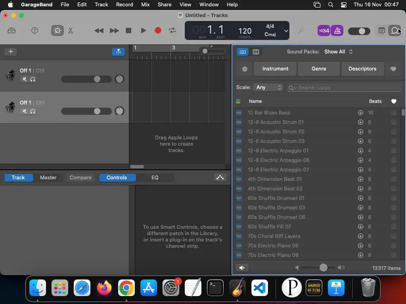
Task: Open the Scale Any dropdown
Action: click(x=268, y=87)
